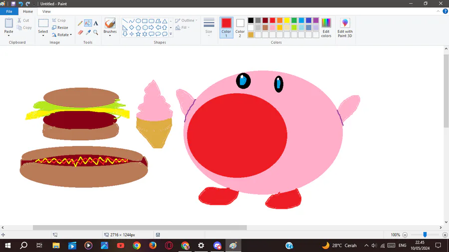This screenshot has height=252, width=449.
Task: Choose the Right triangle shape
Action: click(125, 27)
